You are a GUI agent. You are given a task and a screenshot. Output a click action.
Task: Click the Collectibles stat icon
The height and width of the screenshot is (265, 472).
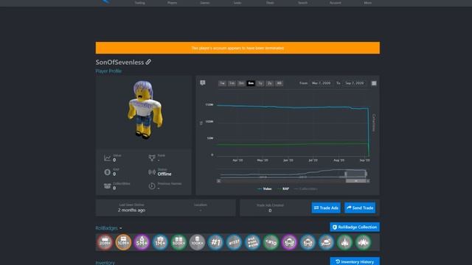click(108, 186)
